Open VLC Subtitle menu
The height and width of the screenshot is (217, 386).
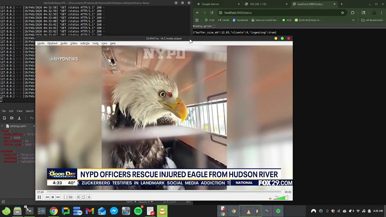pyautogui.click(x=85, y=43)
